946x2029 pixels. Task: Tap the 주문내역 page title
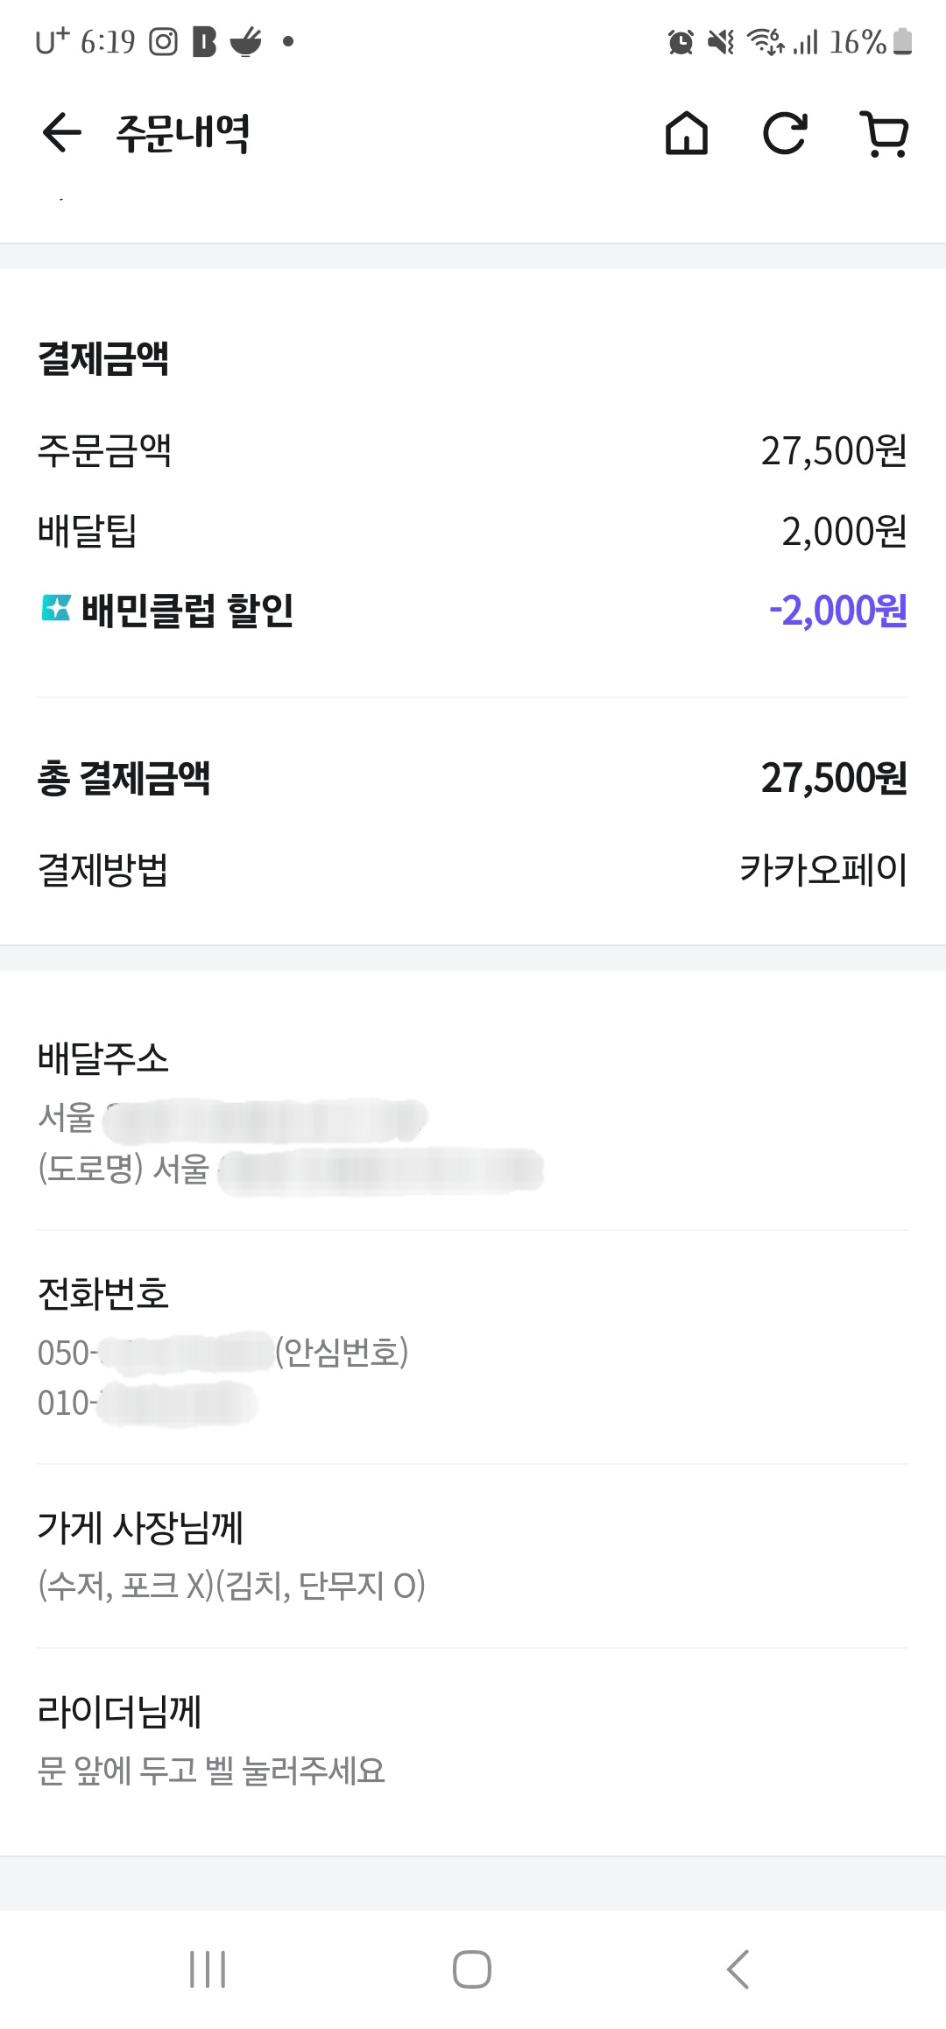point(183,134)
